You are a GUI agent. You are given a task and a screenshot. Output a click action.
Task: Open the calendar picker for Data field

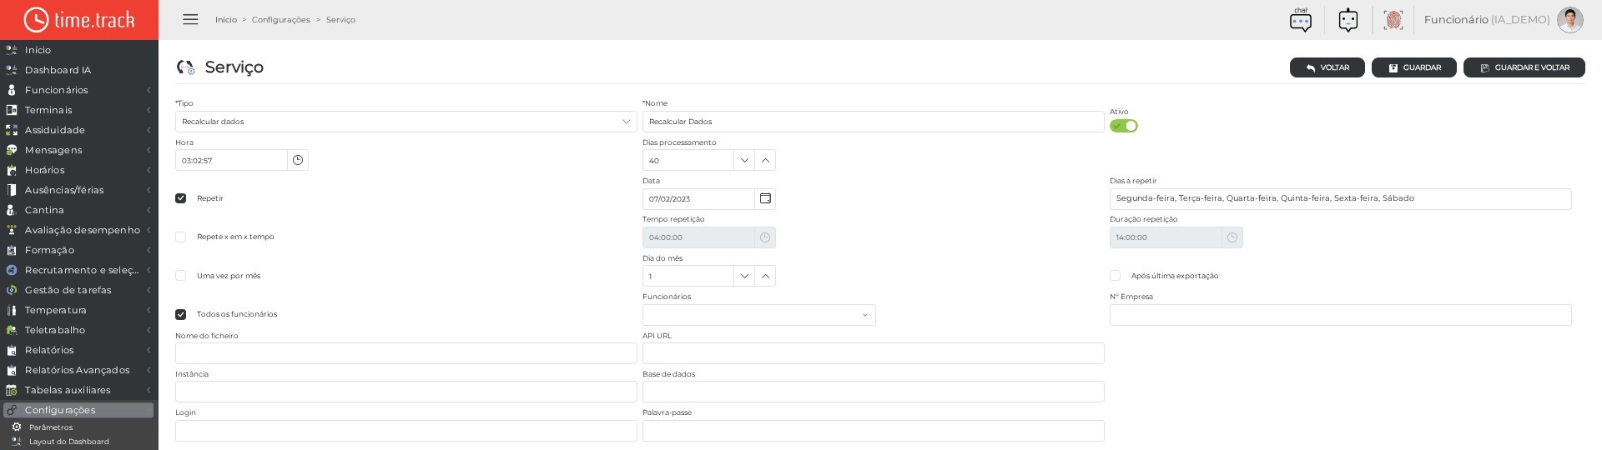(x=765, y=198)
